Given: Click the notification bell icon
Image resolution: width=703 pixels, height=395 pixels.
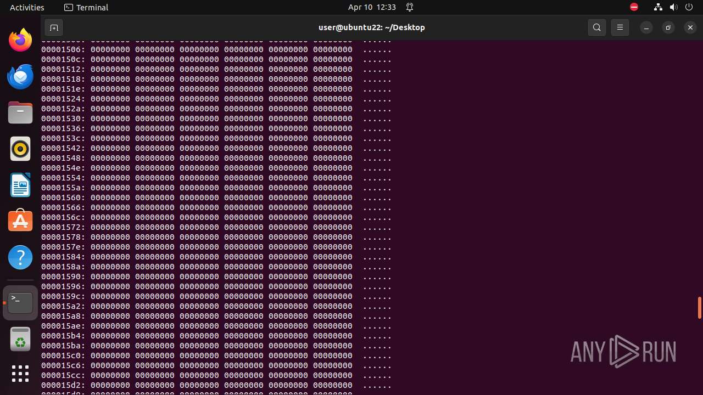Looking at the screenshot, I should tap(410, 7).
